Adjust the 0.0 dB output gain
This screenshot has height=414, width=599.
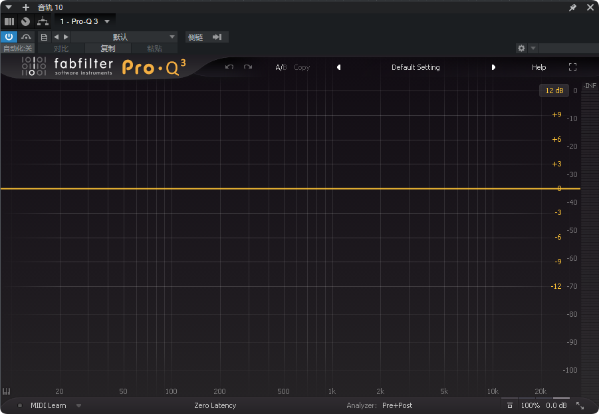point(556,405)
